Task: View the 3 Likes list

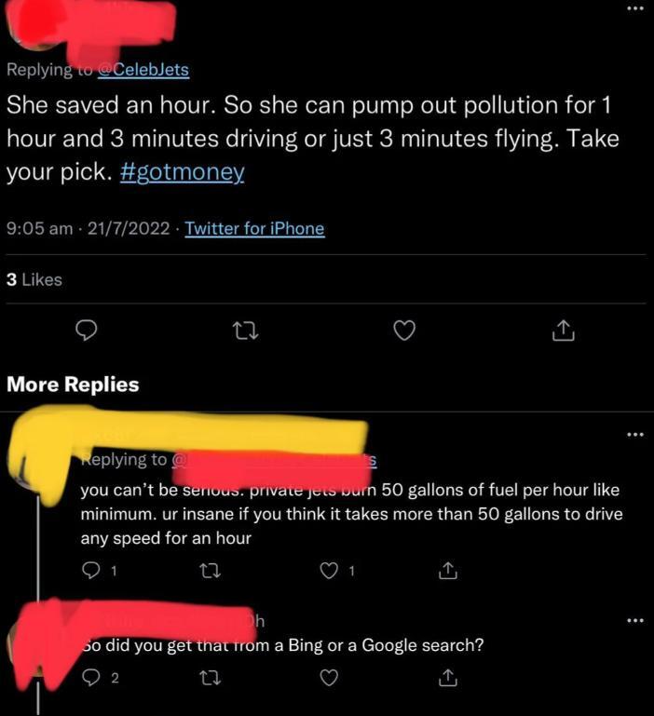Action: pyautogui.click(x=34, y=279)
